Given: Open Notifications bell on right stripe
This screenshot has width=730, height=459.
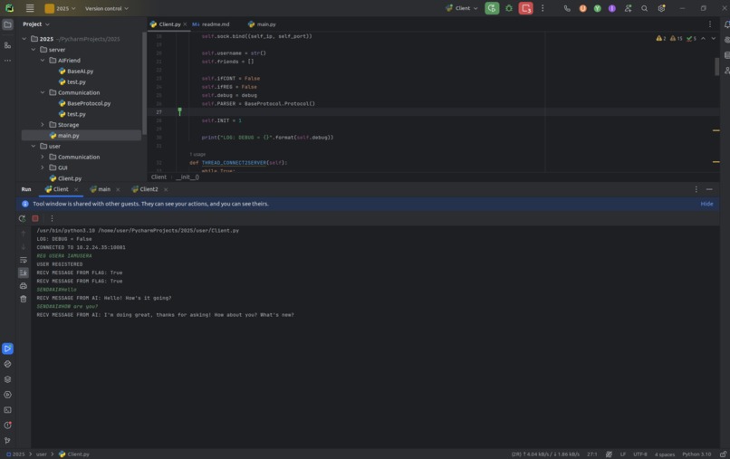Looking at the screenshot, I should pyautogui.click(x=726, y=24).
